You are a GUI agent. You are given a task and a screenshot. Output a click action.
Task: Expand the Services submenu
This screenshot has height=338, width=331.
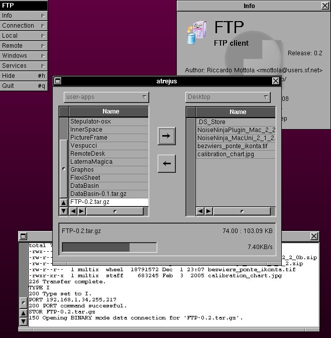24,66
